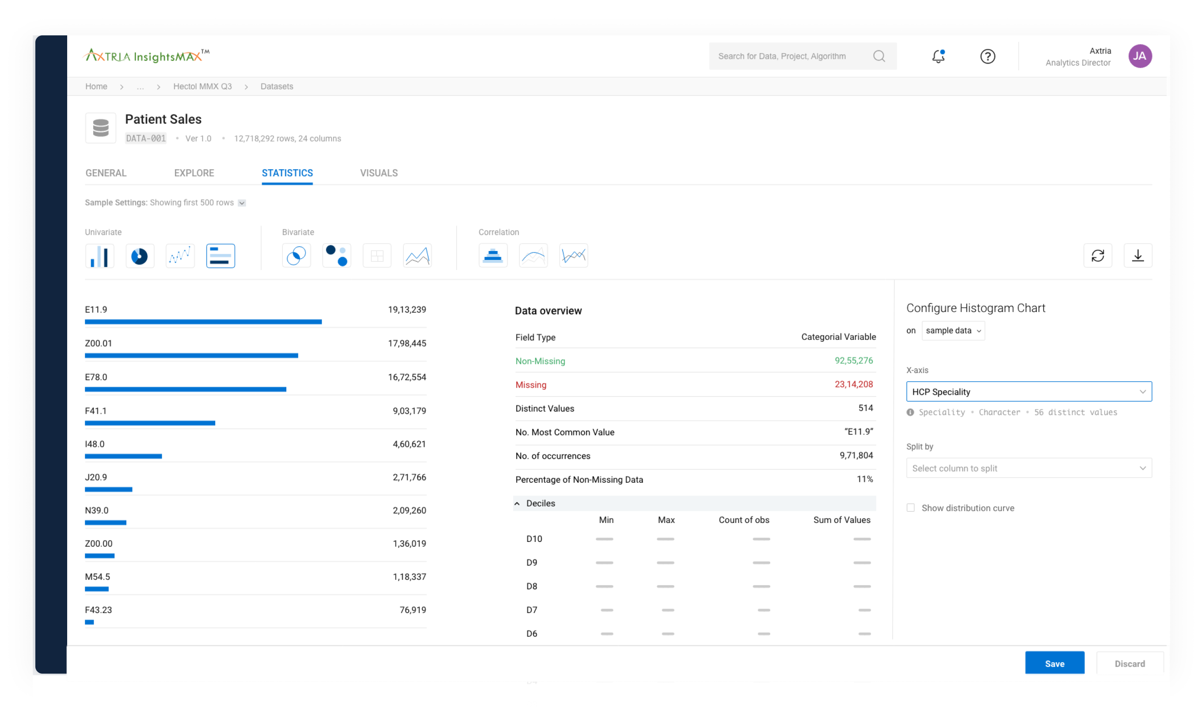
Task: Save the histogram configuration
Action: click(1055, 663)
